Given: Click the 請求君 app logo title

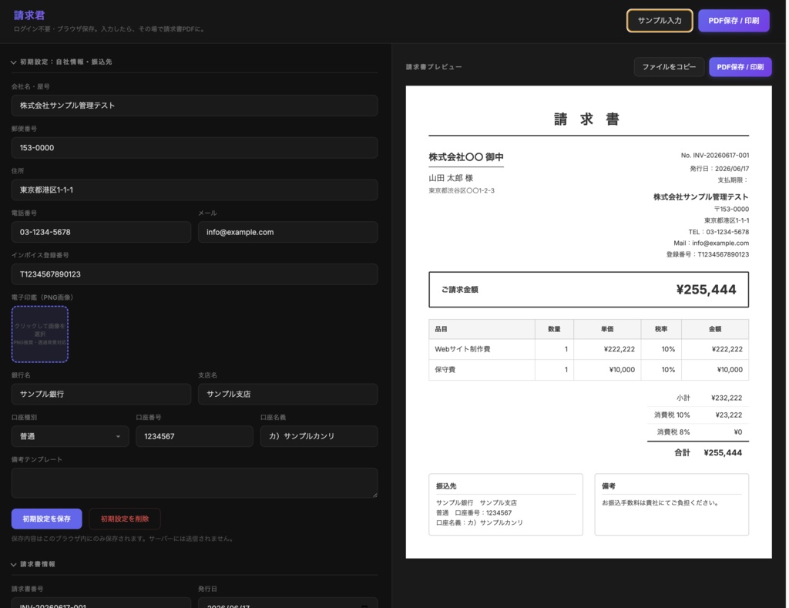Looking at the screenshot, I should coord(29,15).
